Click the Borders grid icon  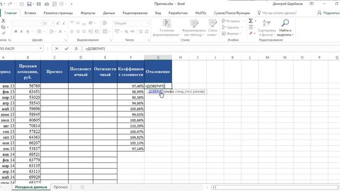coord(39,32)
